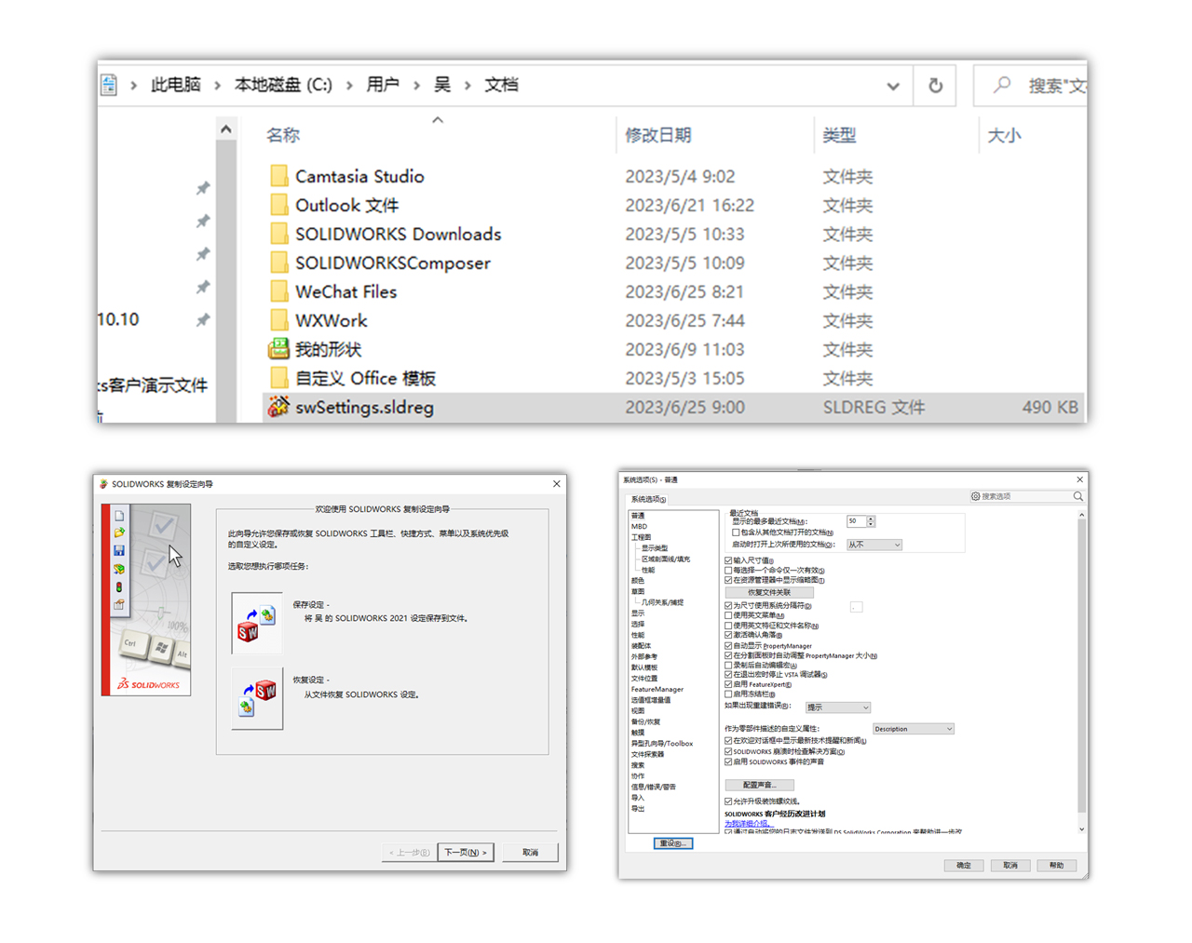
Task: Select the swSettings.sldreg file name
Action: [x=364, y=407]
